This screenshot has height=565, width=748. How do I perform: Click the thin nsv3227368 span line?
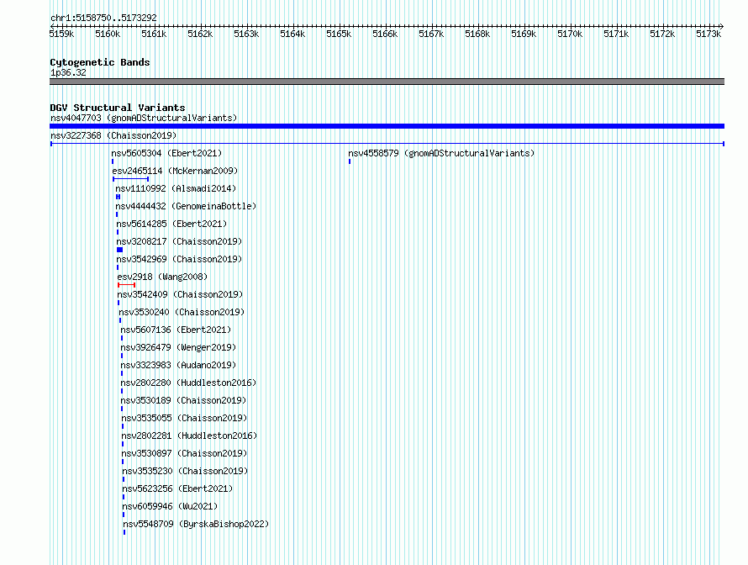coord(387,144)
